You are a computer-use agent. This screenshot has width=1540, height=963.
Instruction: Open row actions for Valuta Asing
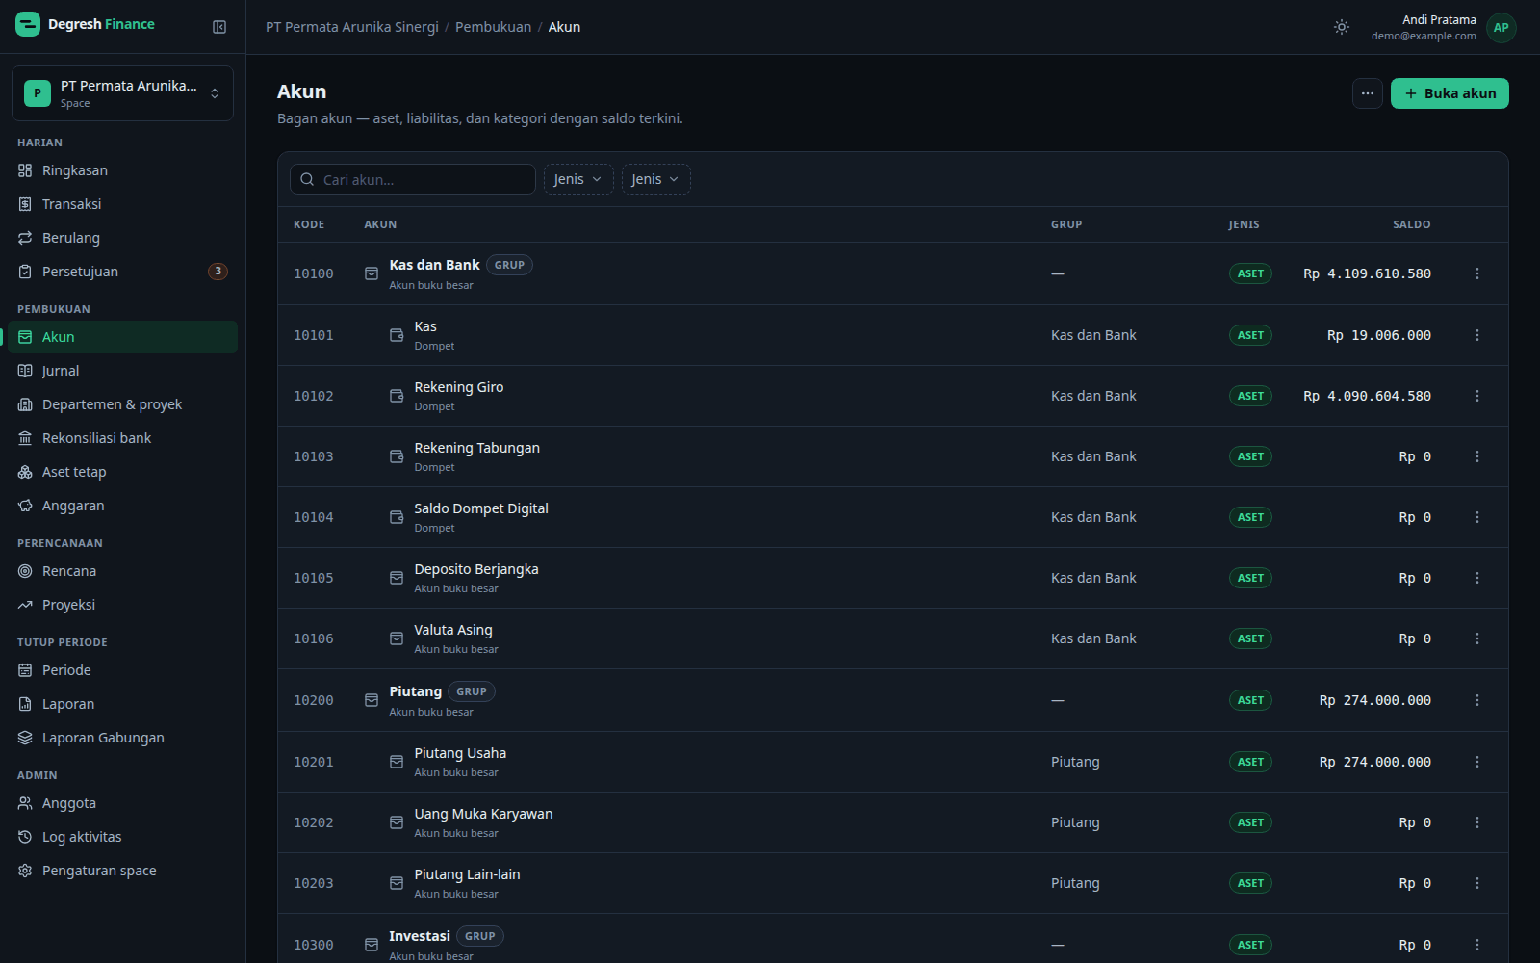click(1477, 638)
